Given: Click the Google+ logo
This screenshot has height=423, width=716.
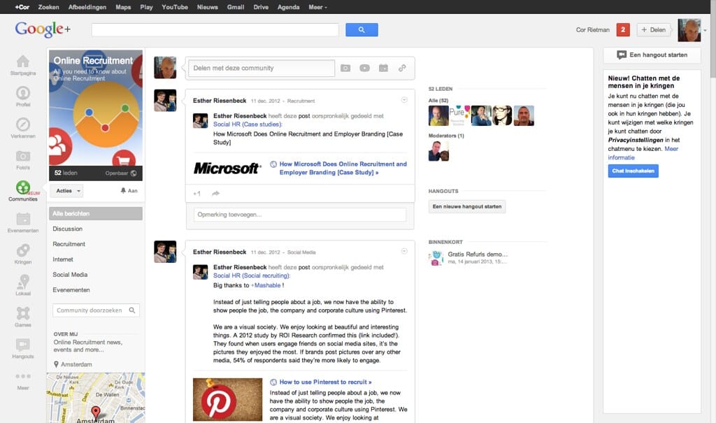Looking at the screenshot, I should (x=43, y=29).
